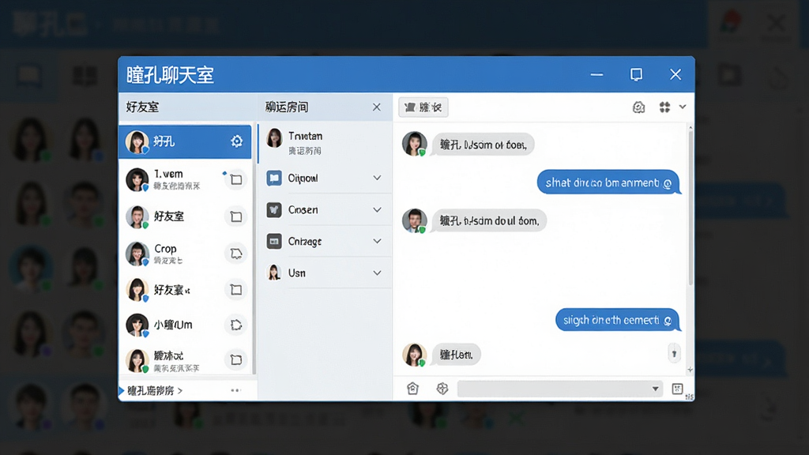Click the square icon right of message input

677,389
